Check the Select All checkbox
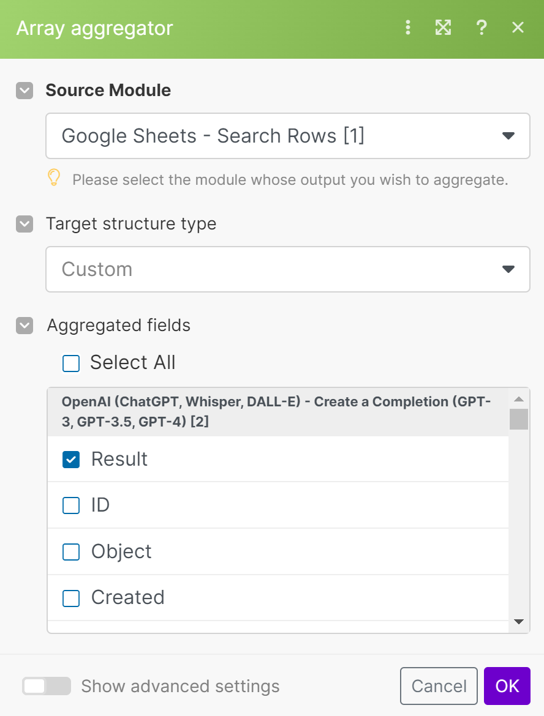Image resolution: width=544 pixels, height=716 pixels. [x=71, y=364]
